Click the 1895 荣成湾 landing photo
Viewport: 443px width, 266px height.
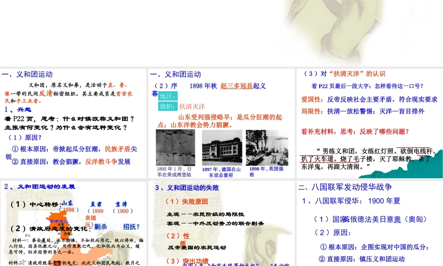175,147
